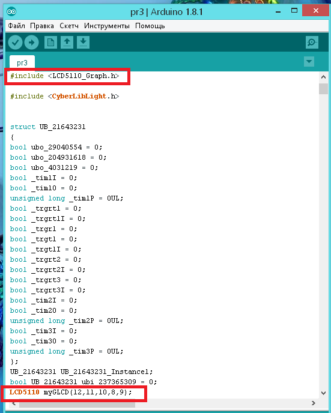Click the line bool _trgt1 = 0;
The width and height of the screenshot is (331, 413).
pyautogui.click(x=43, y=239)
